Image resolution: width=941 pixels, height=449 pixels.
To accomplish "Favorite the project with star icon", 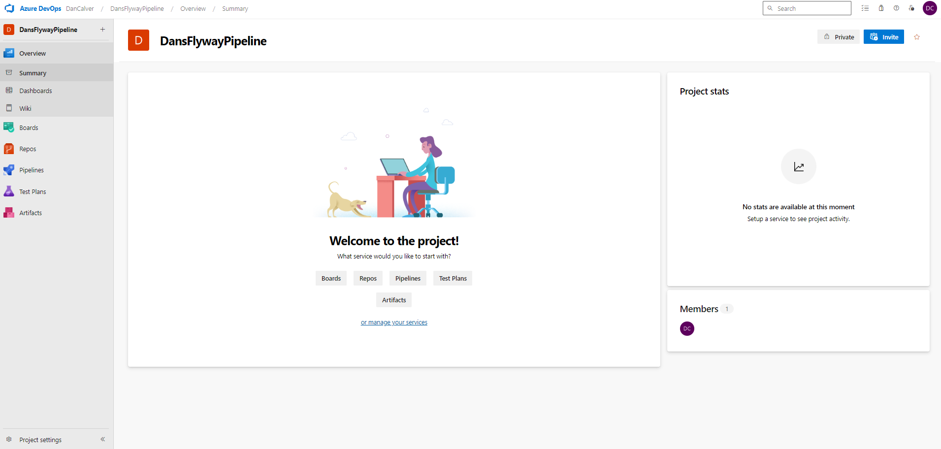I will [917, 37].
